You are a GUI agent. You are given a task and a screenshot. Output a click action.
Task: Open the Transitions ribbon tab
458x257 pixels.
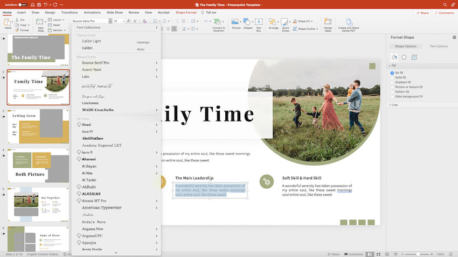[69, 12]
